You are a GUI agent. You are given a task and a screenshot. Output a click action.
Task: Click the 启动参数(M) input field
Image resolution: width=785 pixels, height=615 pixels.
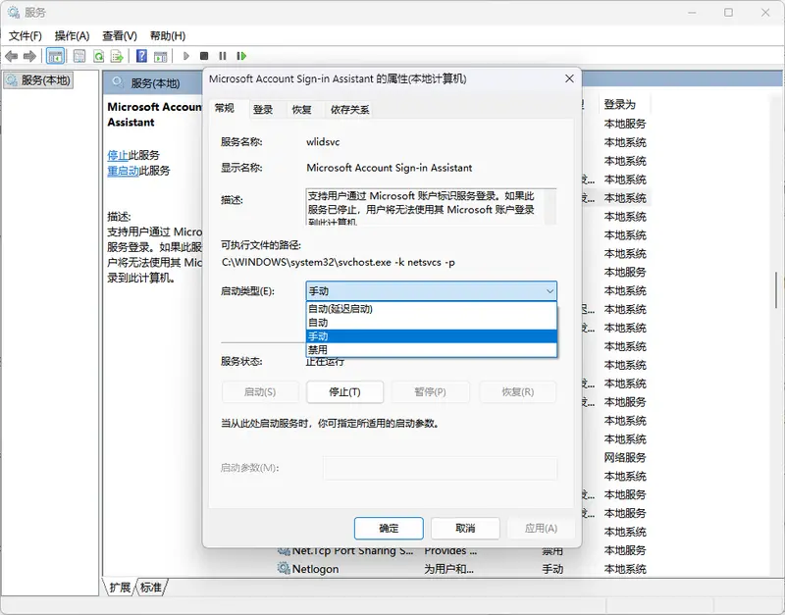click(440, 468)
